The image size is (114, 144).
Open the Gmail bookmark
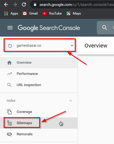tap(30, 13)
